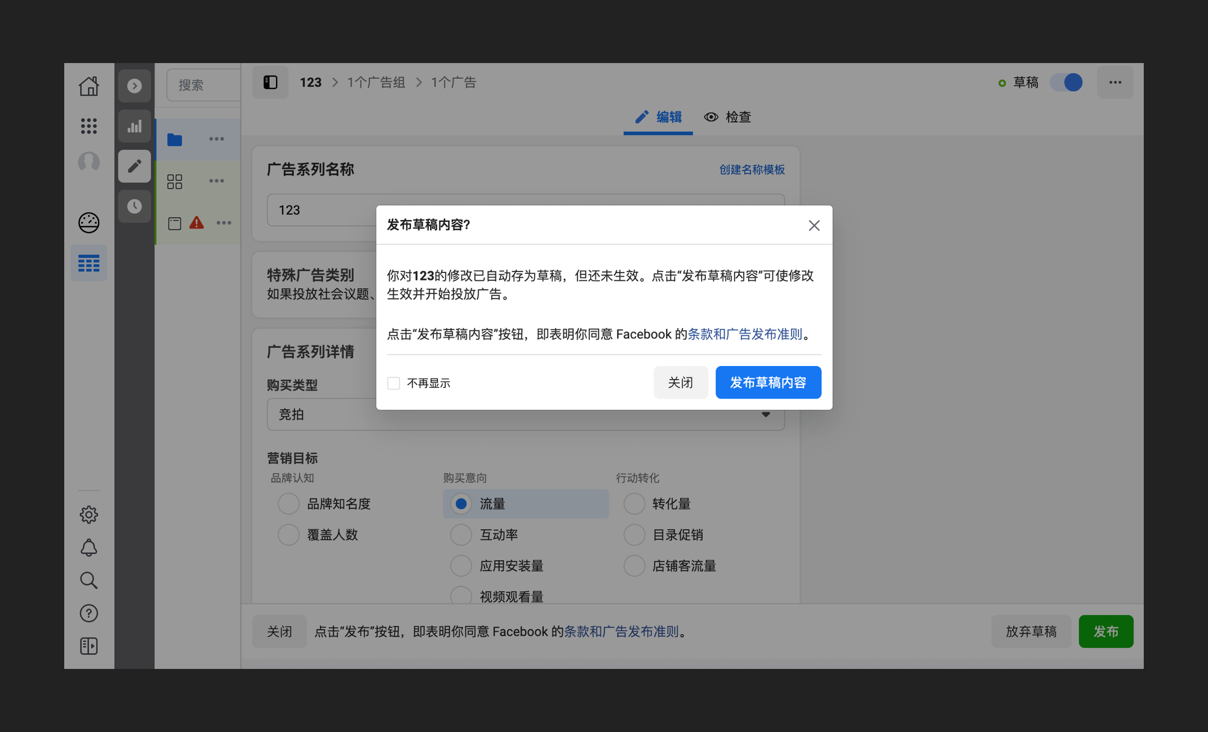Select the pencil edit mode icon
The height and width of the screenshot is (732, 1208).
(134, 166)
